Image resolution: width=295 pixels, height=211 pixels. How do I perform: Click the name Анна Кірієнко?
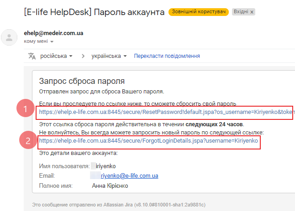point(110,185)
